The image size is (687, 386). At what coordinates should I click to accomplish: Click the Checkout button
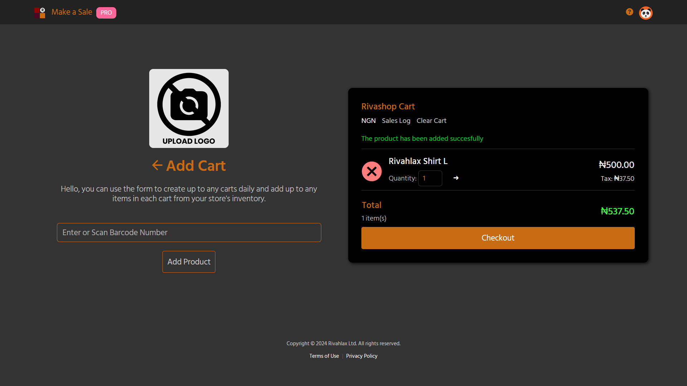pyautogui.click(x=498, y=238)
